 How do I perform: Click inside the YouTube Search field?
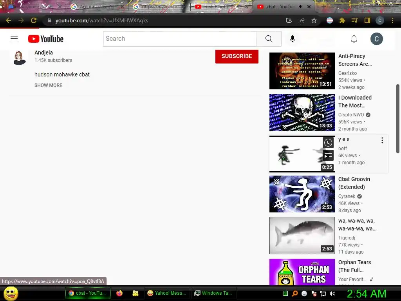(180, 39)
